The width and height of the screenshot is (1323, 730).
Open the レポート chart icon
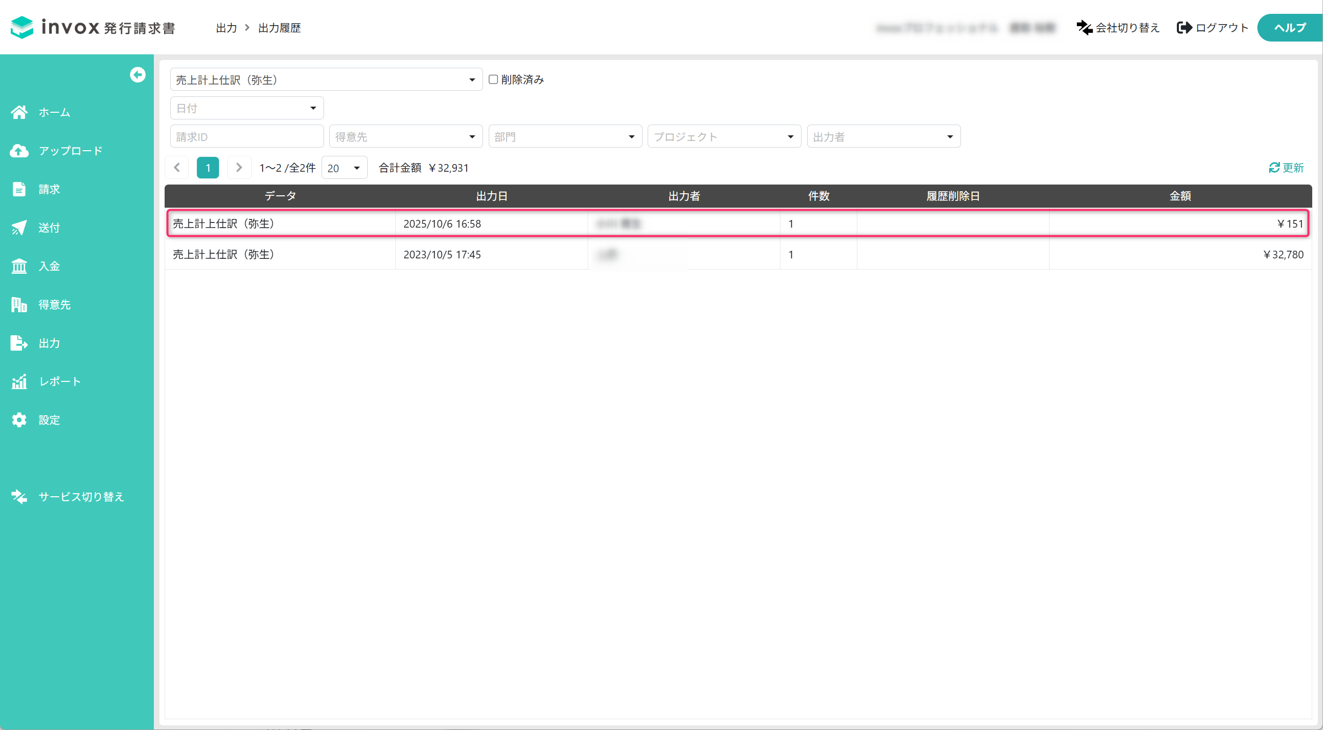point(19,381)
